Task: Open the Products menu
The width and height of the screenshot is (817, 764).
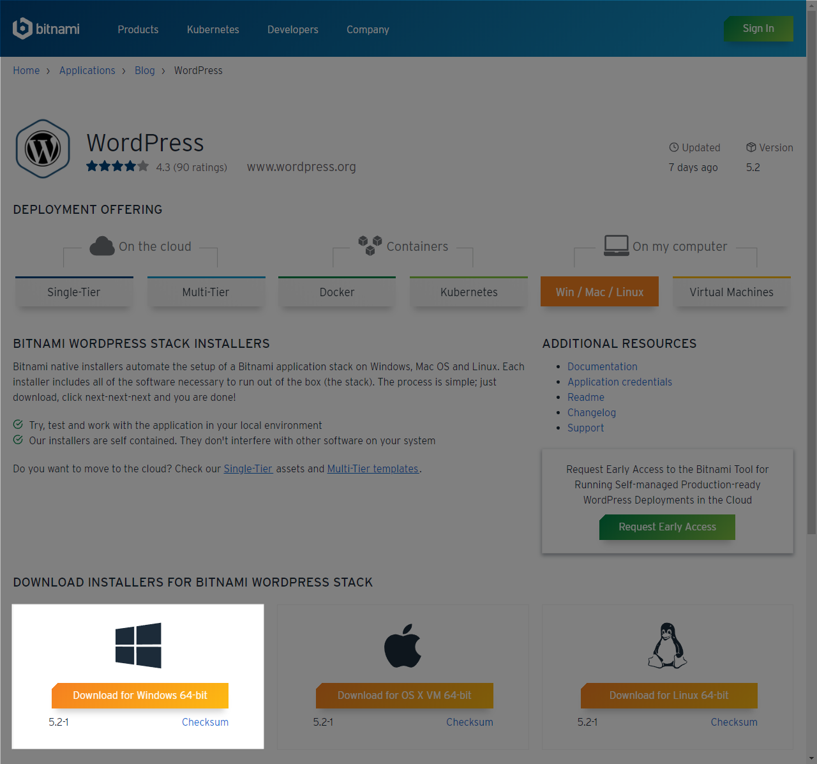Action: click(138, 29)
